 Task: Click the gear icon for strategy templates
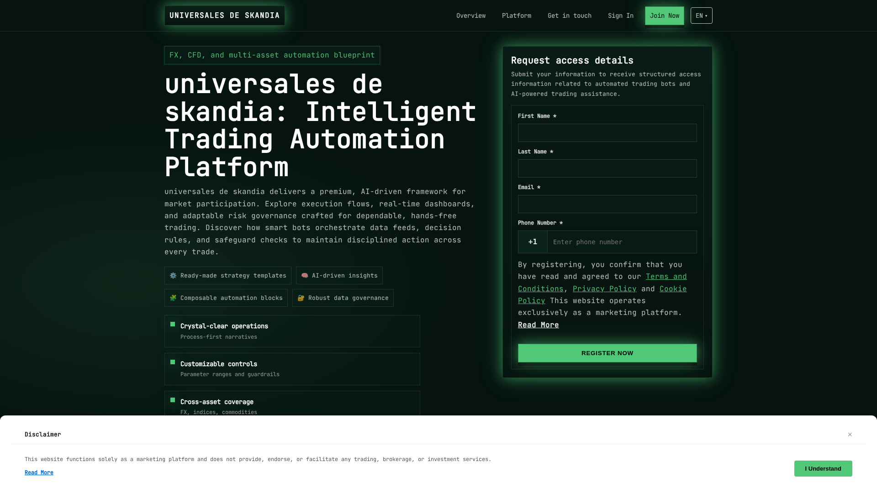173,276
